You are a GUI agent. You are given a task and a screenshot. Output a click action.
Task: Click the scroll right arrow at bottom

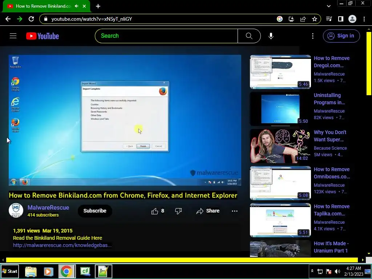[x=363, y=260]
